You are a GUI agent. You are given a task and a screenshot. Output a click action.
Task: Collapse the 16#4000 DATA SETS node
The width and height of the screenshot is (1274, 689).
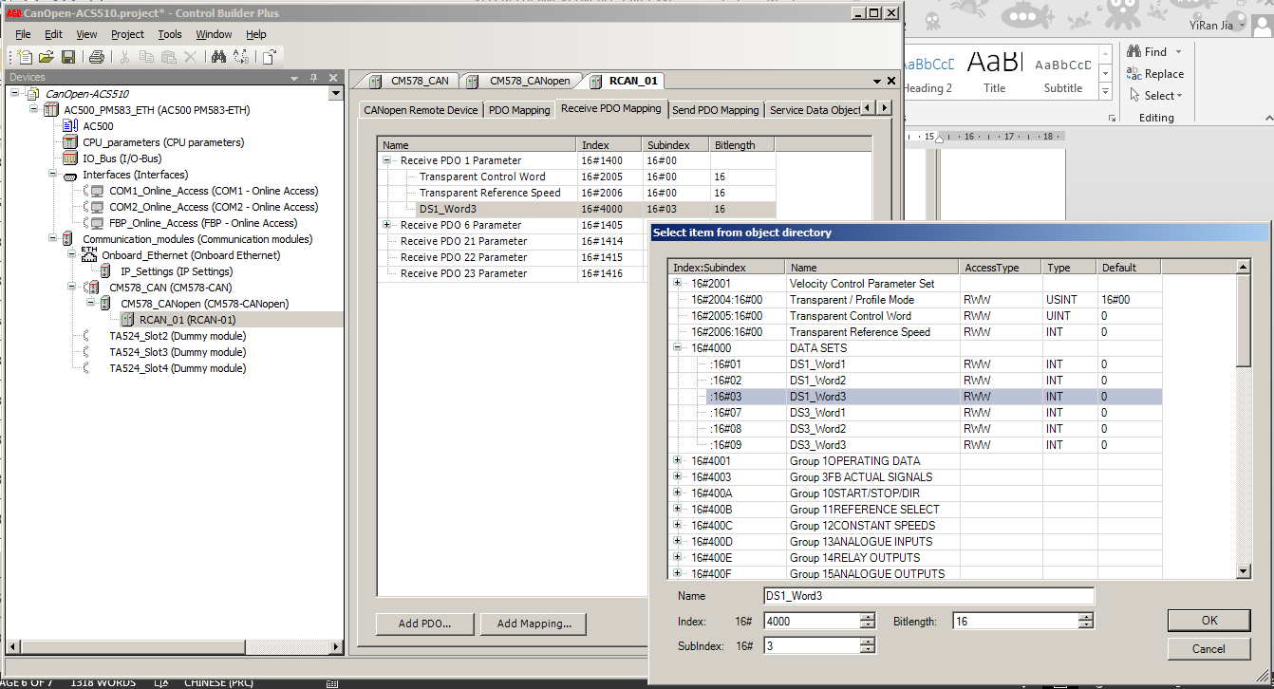pos(678,348)
